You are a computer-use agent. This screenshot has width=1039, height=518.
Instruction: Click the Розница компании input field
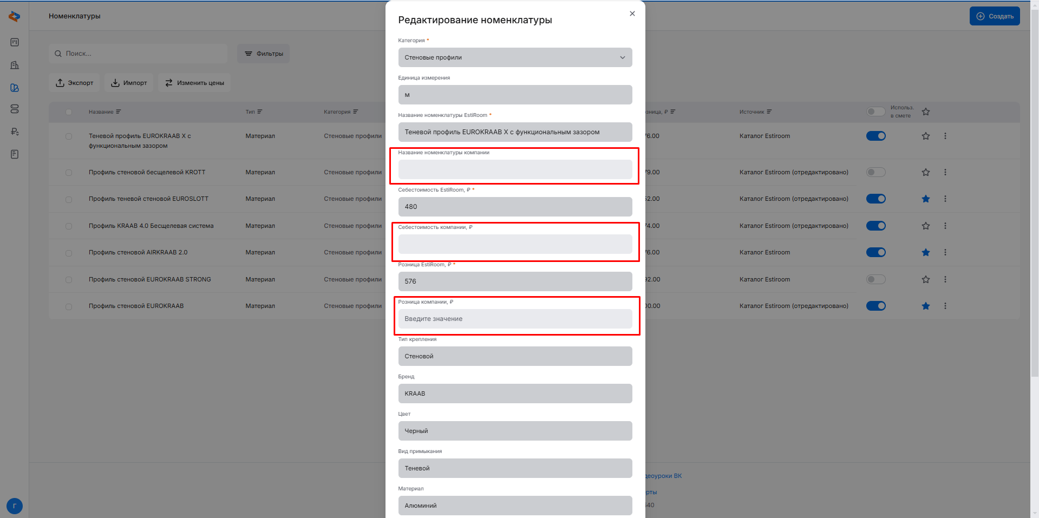point(514,319)
